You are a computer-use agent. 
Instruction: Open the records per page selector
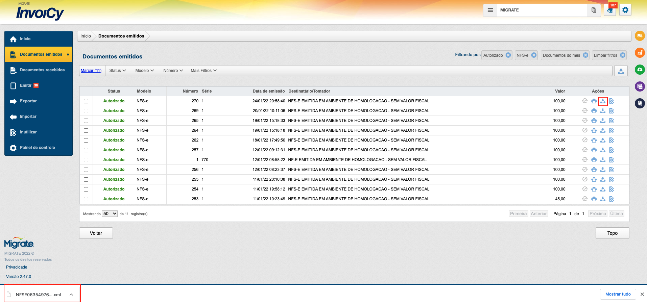point(110,214)
